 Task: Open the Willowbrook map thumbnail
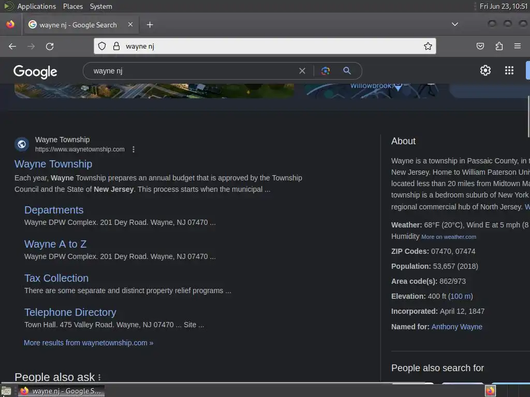(x=371, y=91)
